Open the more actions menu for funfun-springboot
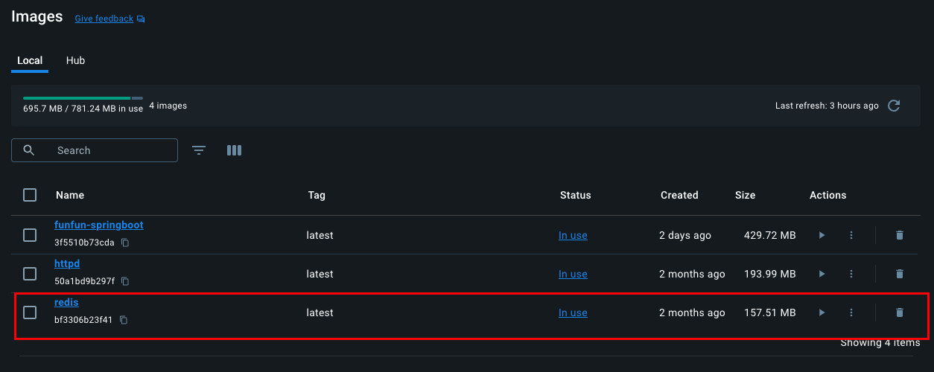The image size is (934, 372). (851, 235)
